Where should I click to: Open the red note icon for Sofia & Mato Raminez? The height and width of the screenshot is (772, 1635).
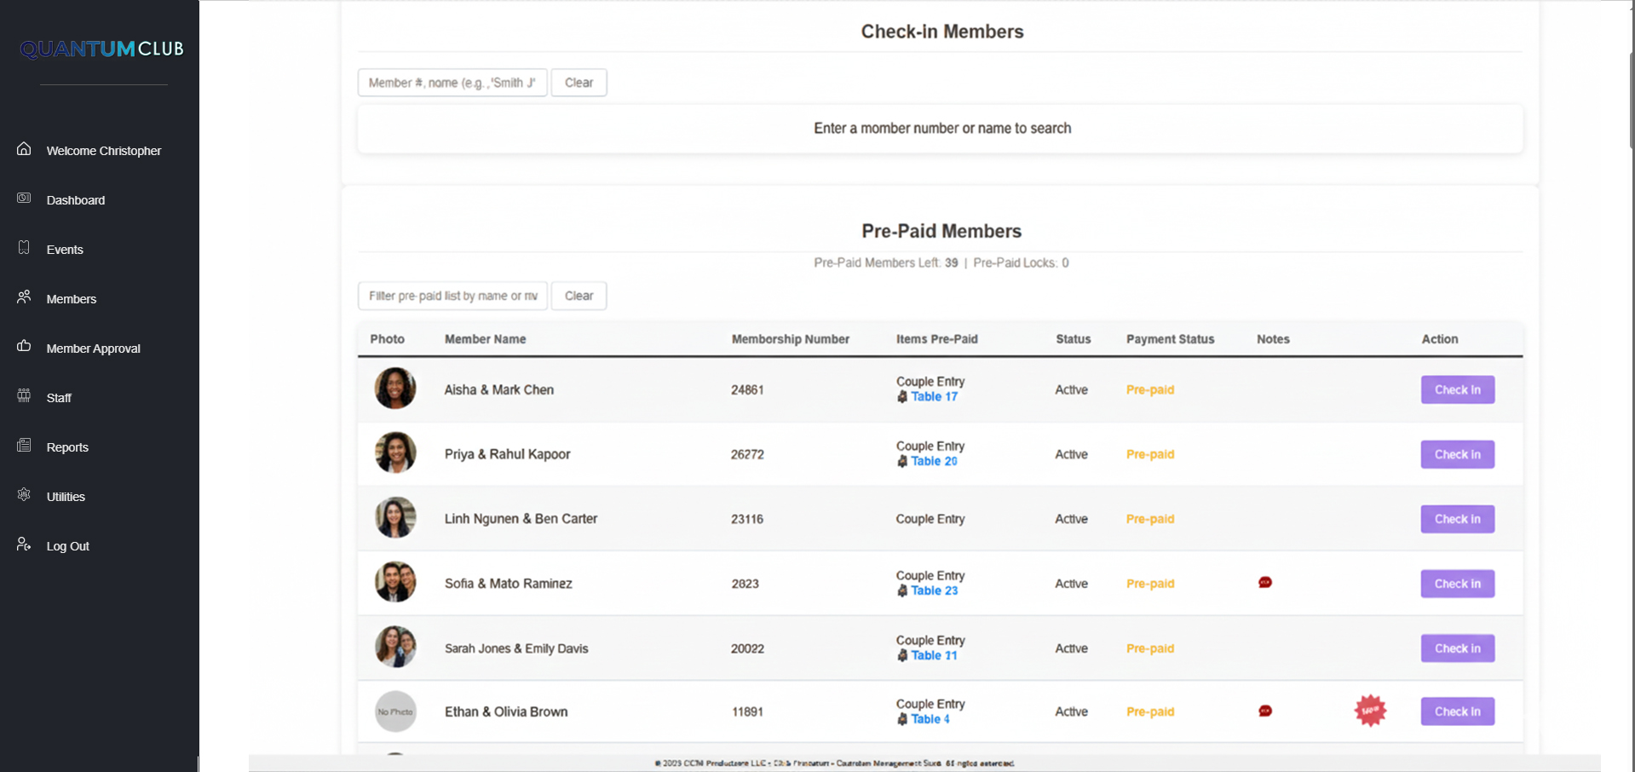point(1265,583)
